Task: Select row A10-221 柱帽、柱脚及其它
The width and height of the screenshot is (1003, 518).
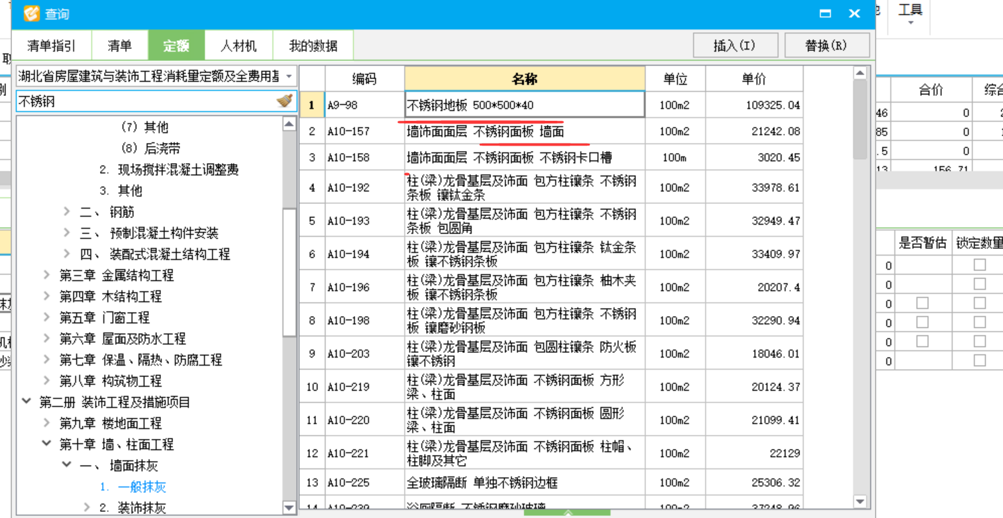Action: click(x=551, y=453)
